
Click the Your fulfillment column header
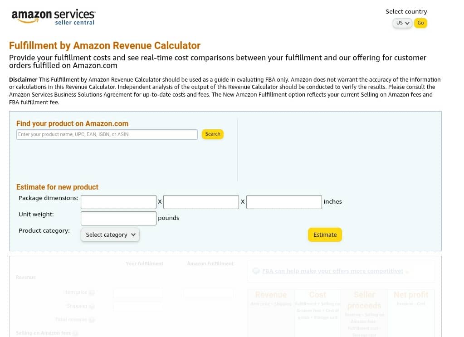[x=144, y=264]
